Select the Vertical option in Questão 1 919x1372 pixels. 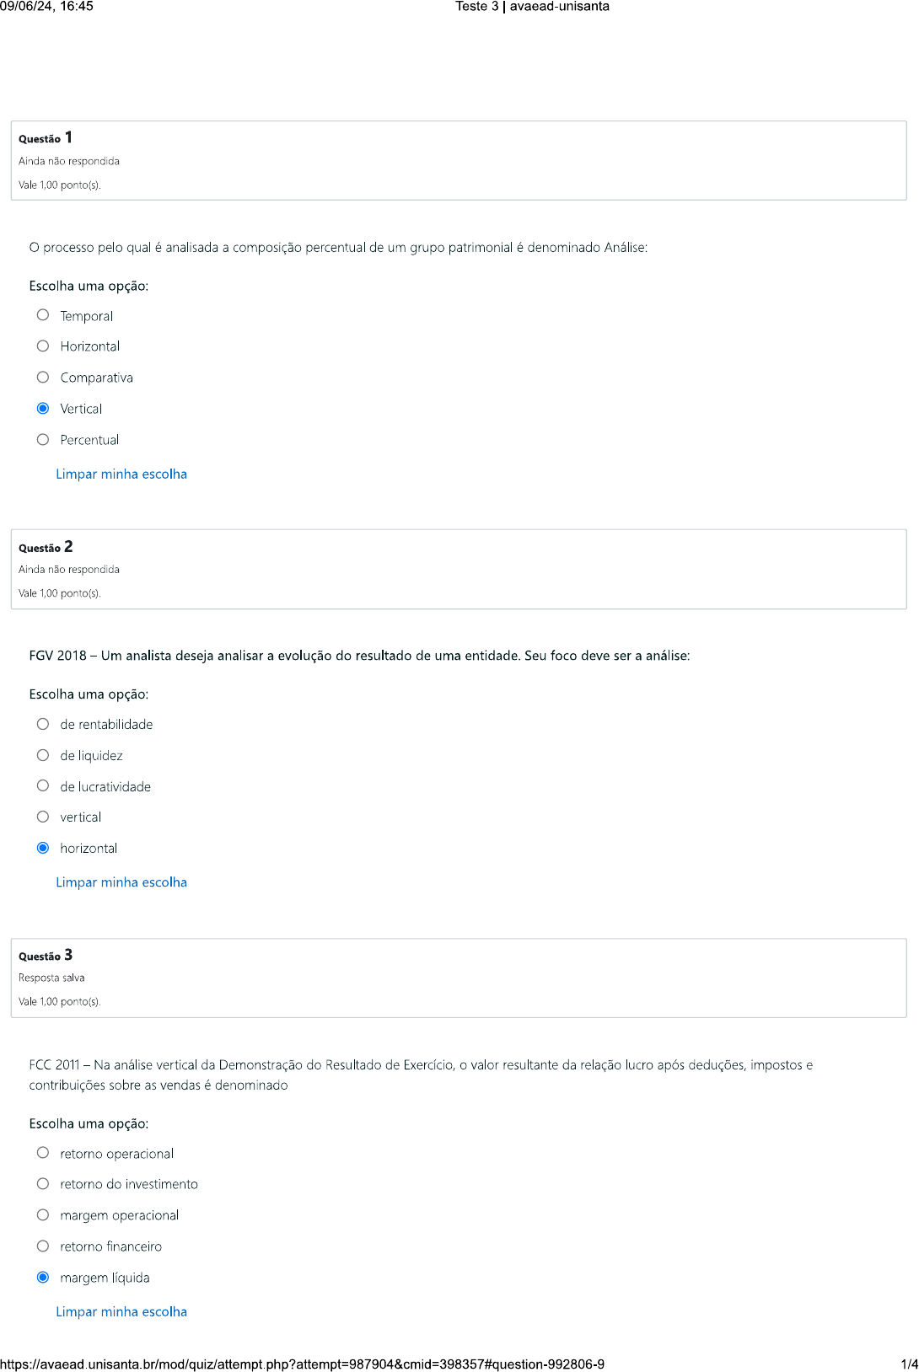tap(43, 409)
